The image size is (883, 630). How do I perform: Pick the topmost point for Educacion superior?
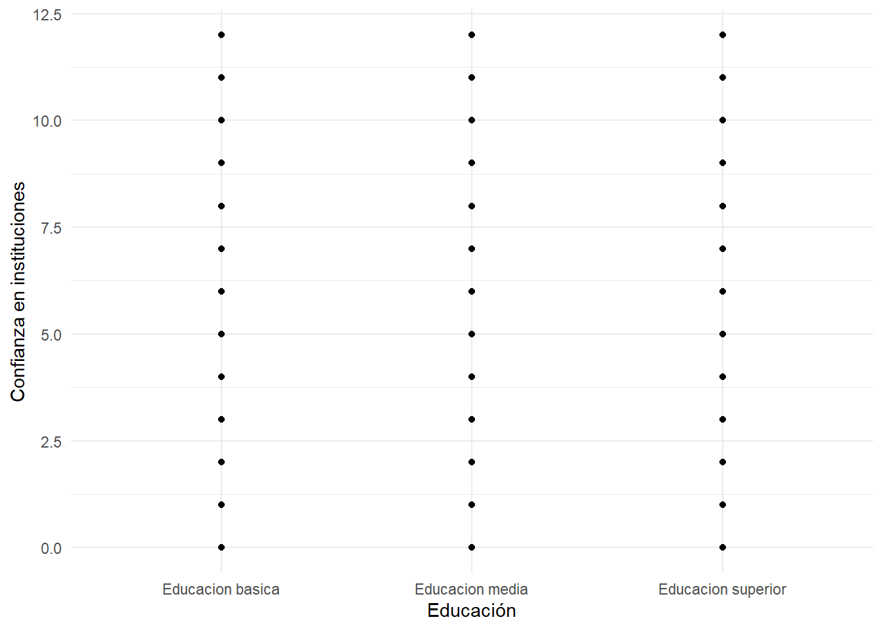click(723, 35)
